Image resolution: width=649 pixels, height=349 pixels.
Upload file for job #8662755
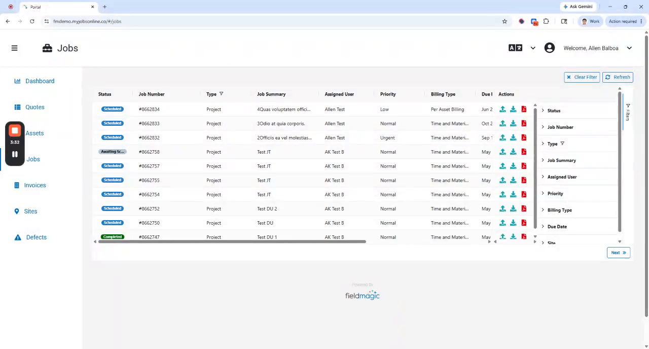[x=502, y=180]
